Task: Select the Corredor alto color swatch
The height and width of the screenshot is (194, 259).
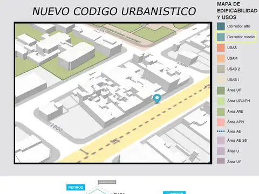Action: (221, 26)
